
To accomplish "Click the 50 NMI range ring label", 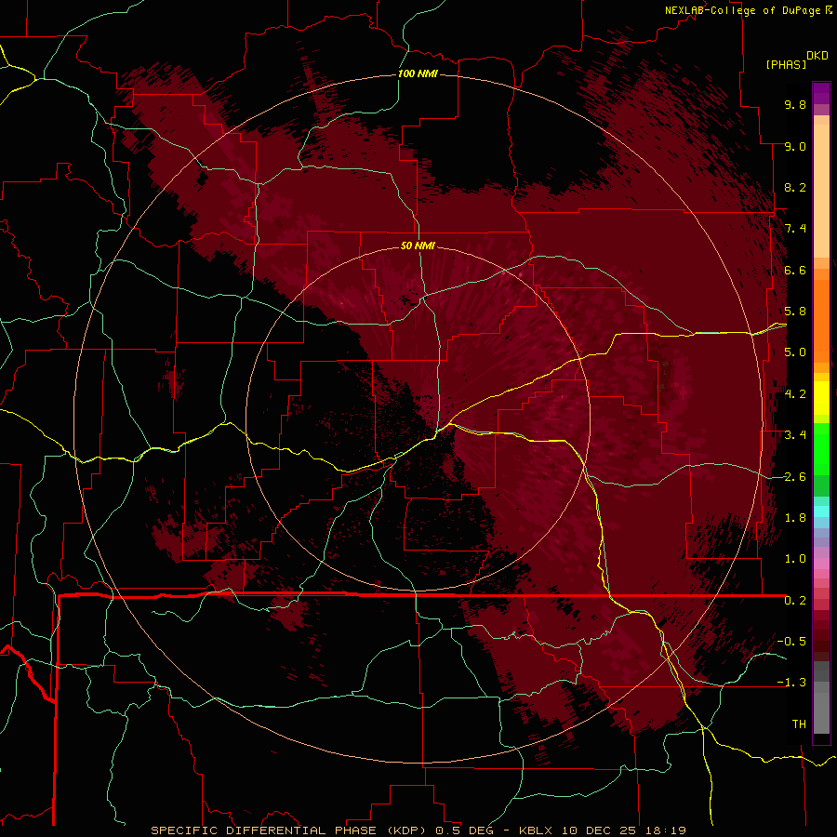I will point(418,246).
